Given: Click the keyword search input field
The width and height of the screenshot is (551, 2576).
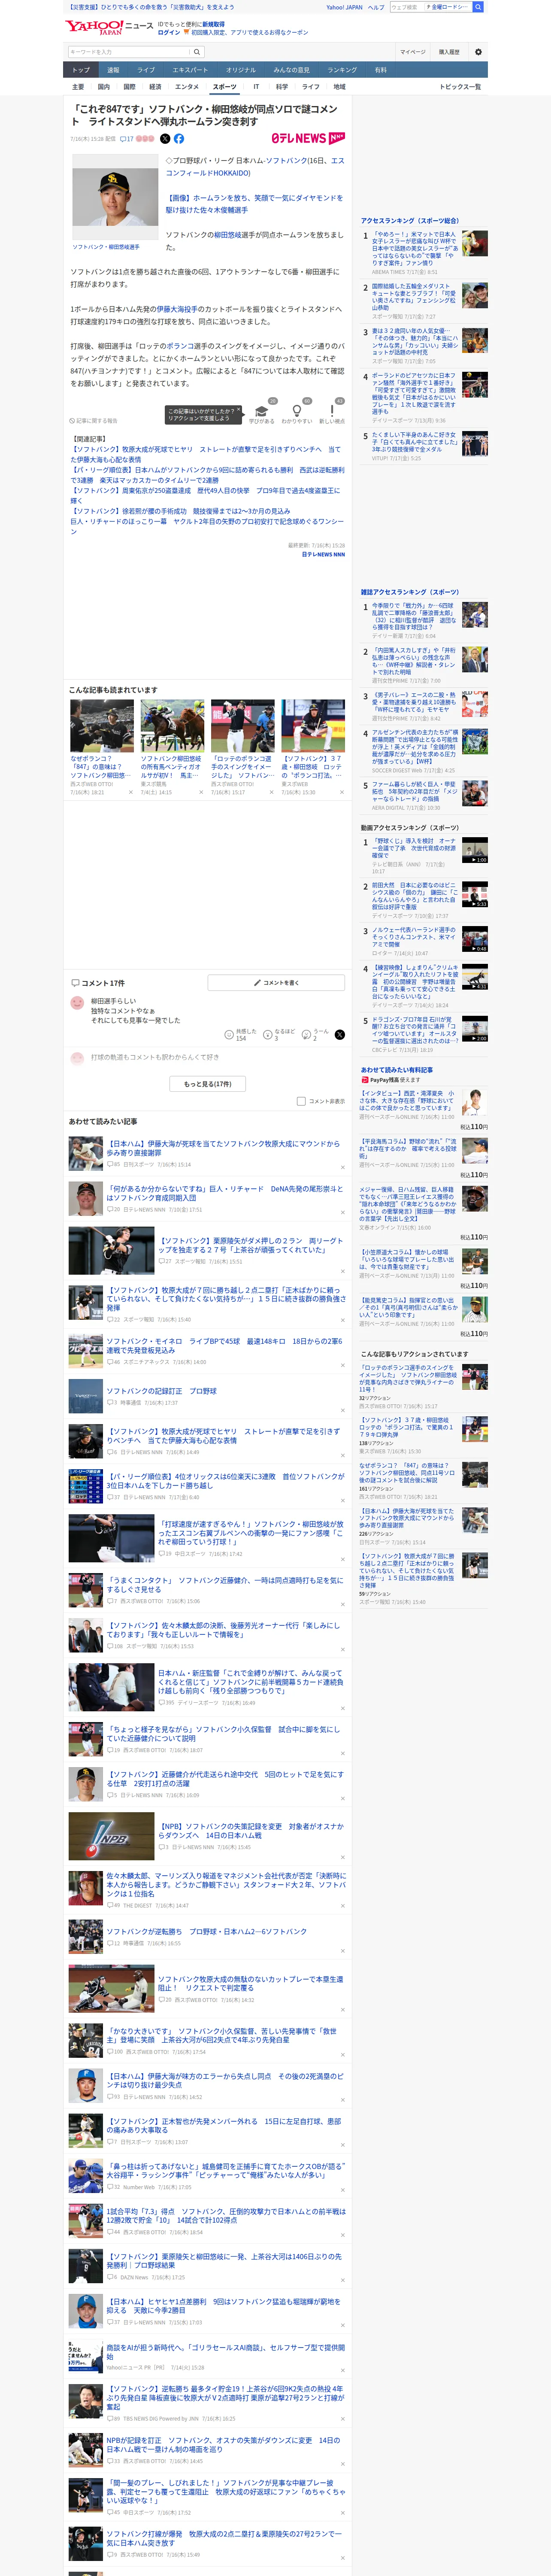Looking at the screenshot, I should click(x=129, y=52).
